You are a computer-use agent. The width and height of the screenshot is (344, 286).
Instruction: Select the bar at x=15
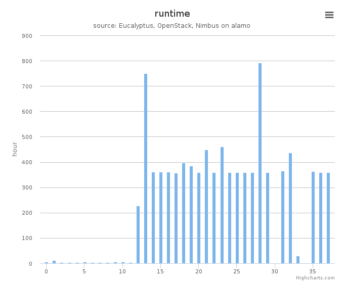pyautogui.click(x=161, y=218)
